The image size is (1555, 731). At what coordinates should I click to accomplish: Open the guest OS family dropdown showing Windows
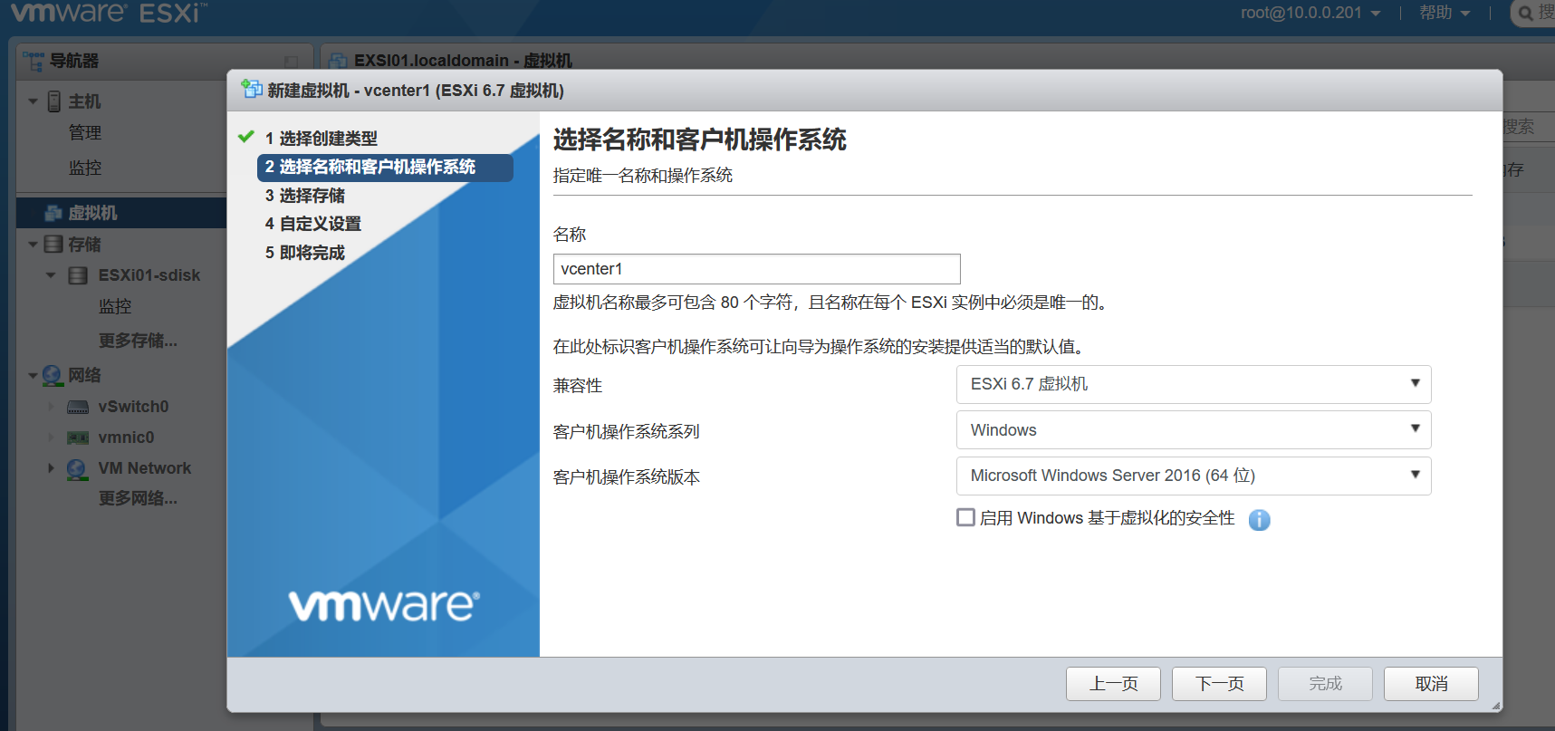pyautogui.click(x=1194, y=430)
